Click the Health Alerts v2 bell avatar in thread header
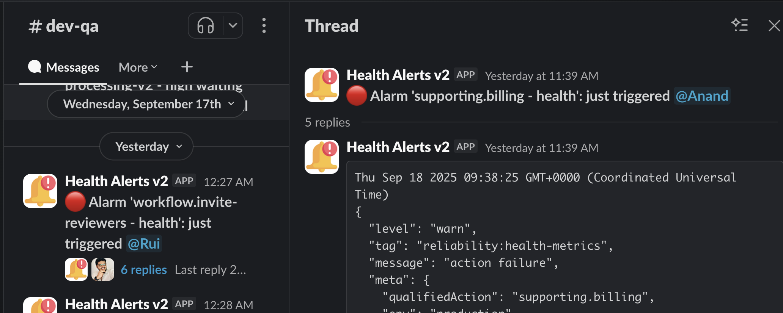Screen dimensions: 783x313 [x=322, y=85]
